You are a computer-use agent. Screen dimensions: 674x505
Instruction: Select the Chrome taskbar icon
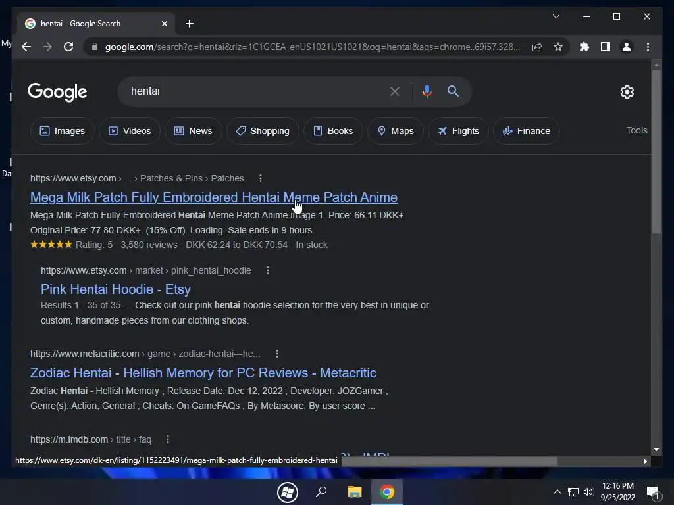point(387,492)
